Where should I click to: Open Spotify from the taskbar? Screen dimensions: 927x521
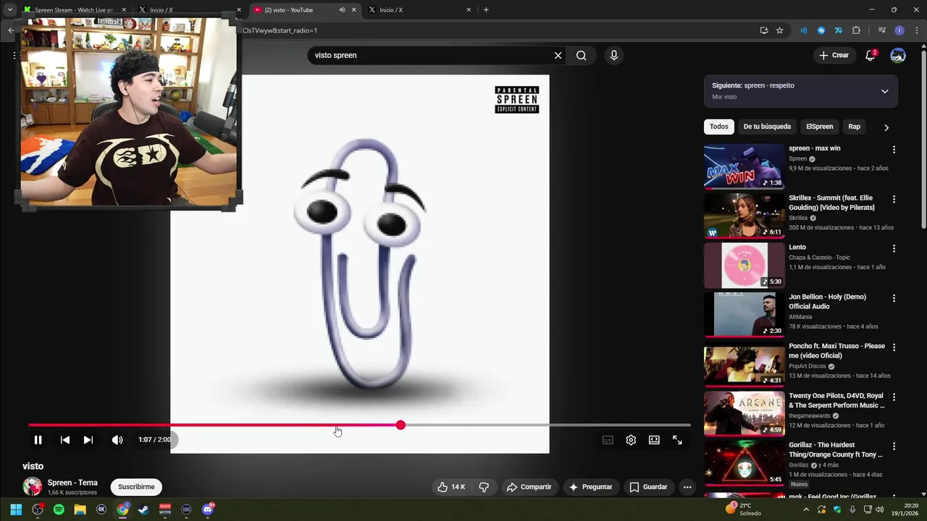(59, 509)
